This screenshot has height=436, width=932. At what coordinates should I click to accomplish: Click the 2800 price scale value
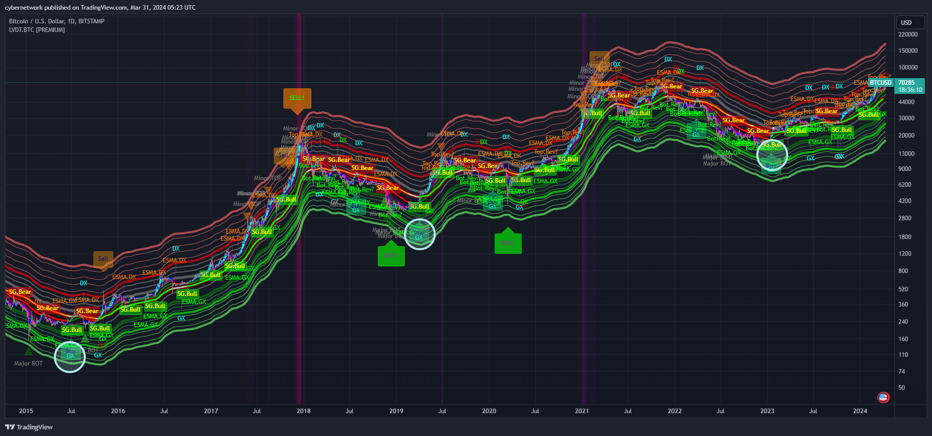[x=905, y=218]
